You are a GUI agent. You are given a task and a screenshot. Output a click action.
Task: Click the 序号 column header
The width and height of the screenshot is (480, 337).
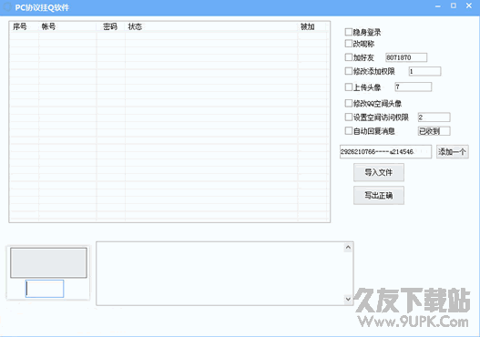25,26
